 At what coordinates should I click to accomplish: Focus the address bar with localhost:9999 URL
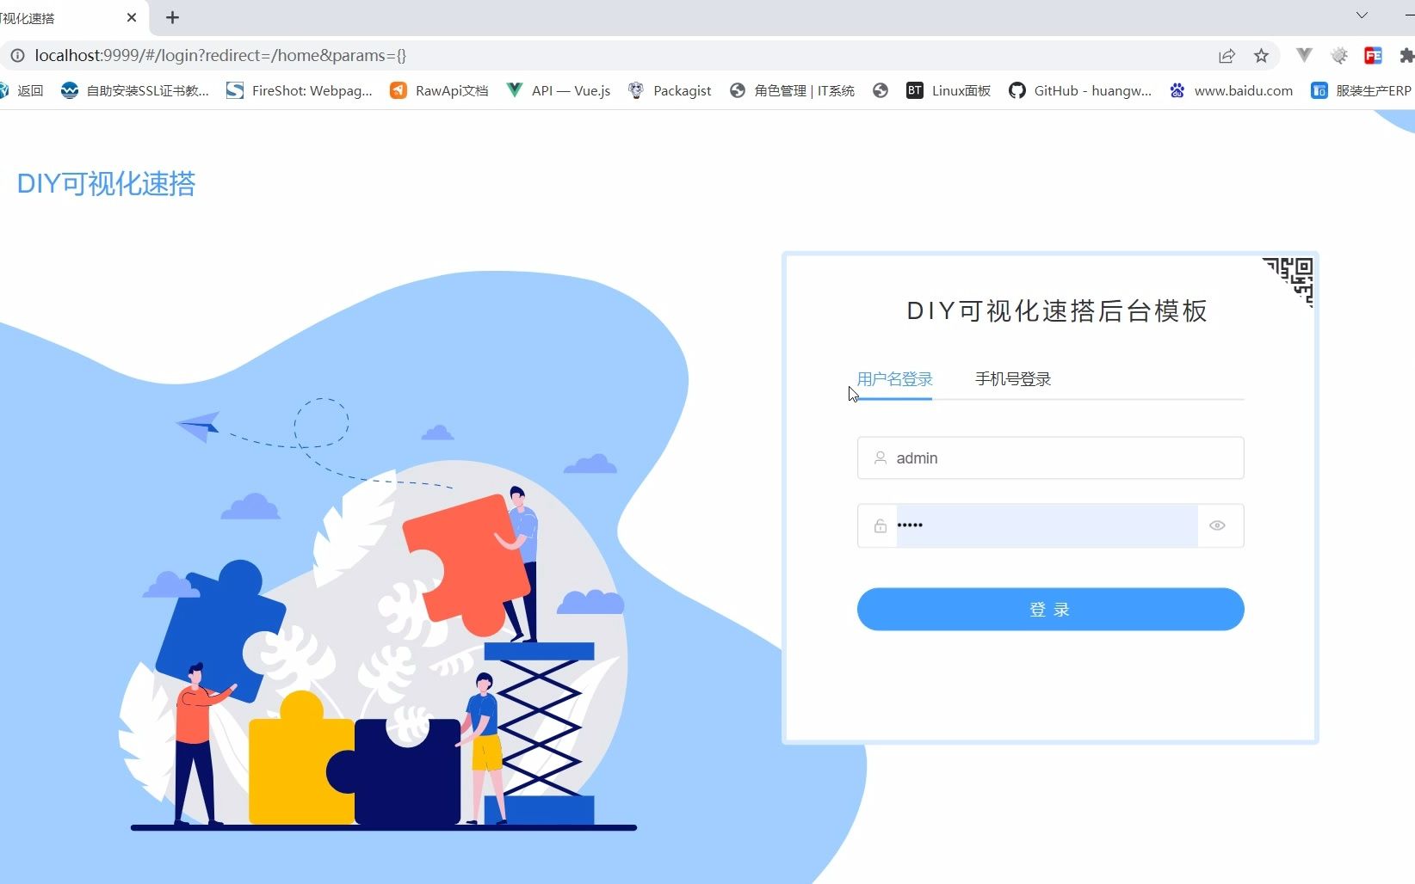coord(602,56)
